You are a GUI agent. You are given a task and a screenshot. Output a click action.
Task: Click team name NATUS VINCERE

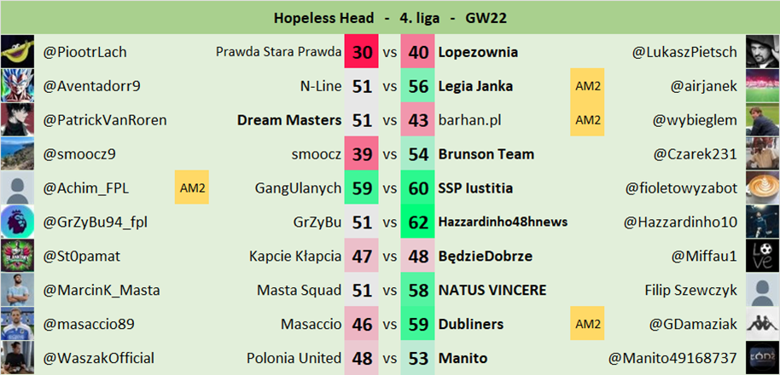[x=492, y=291]
